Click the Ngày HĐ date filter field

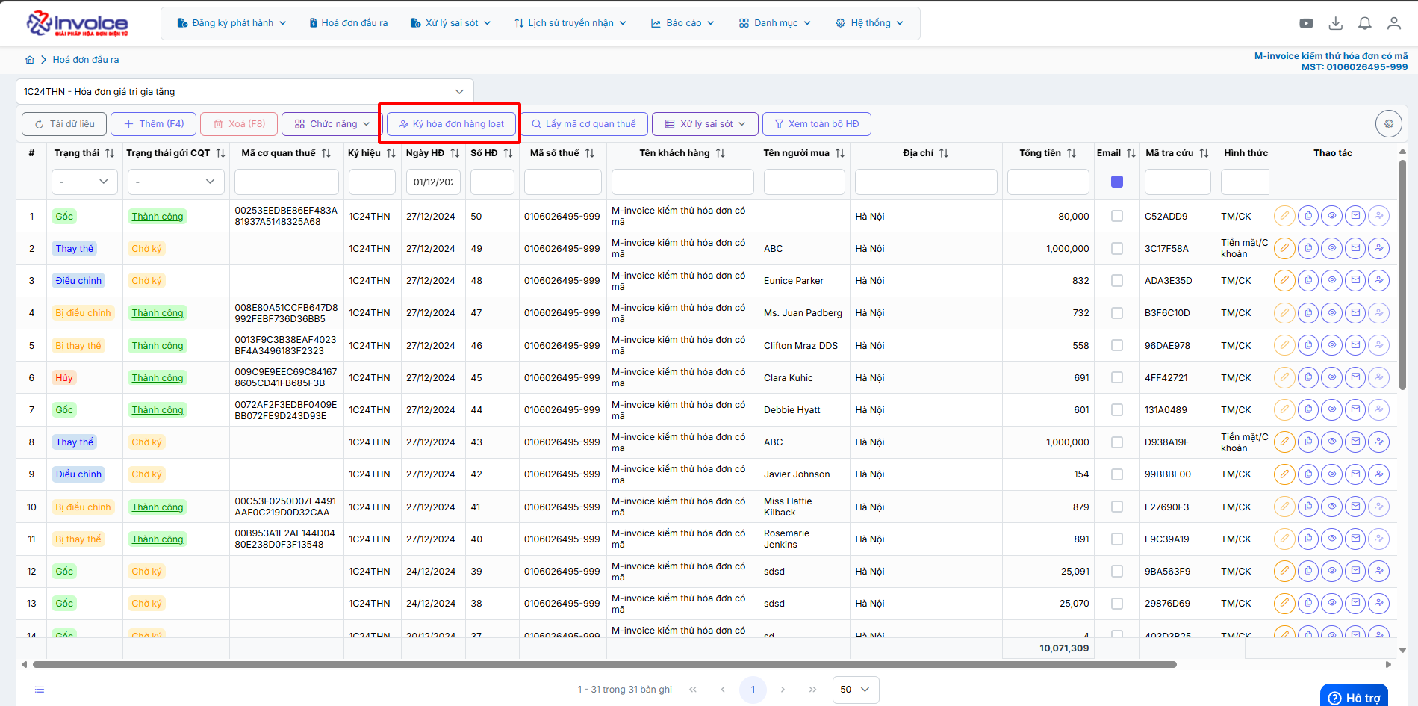pos(433,182)
